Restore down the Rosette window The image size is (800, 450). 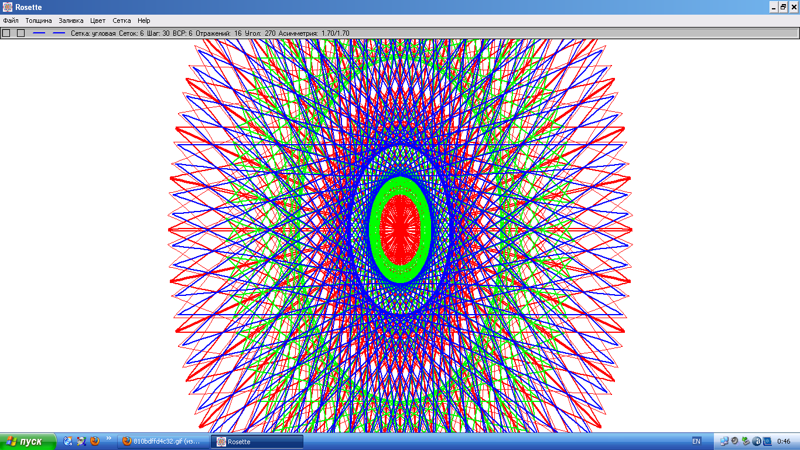click(783, 7)
